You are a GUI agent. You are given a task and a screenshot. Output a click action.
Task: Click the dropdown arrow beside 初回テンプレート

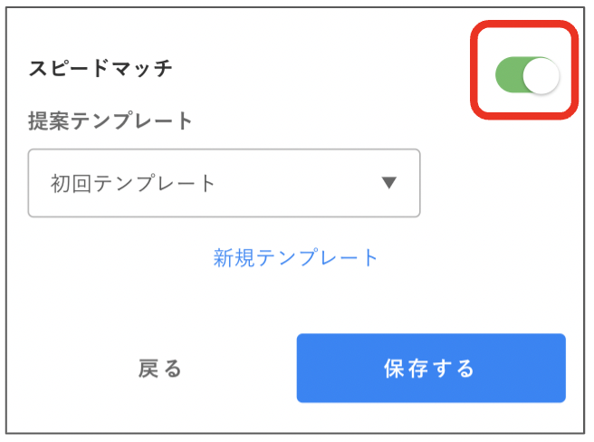[x=388, y=183]
